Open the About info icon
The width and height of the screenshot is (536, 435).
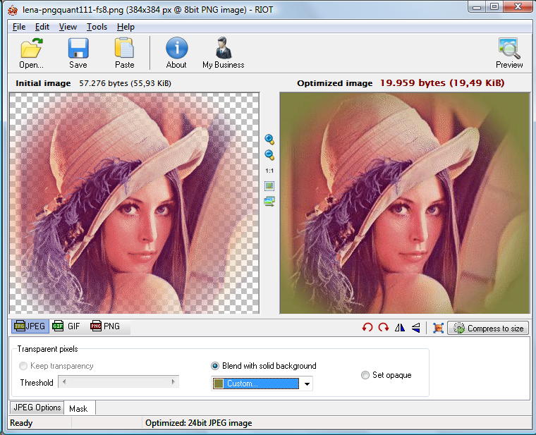tap(176, 49)
